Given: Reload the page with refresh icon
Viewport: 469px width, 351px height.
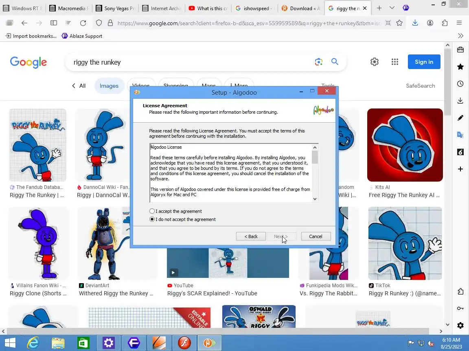Looking at the screenshot, I should (x=83, y=23).
